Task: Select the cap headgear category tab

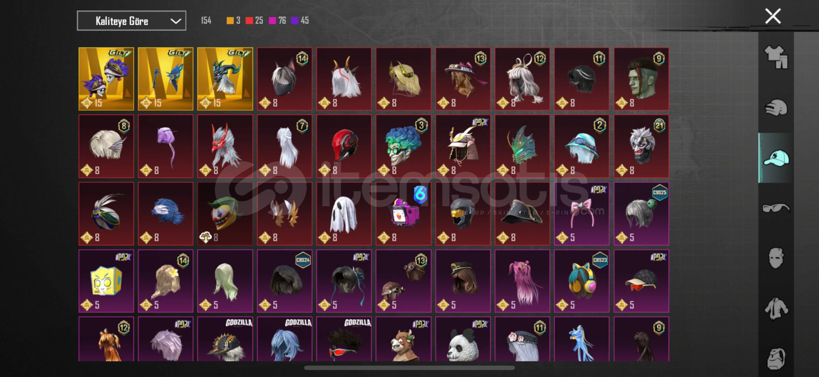Action: pyautogui.click(x=776, y=158)
